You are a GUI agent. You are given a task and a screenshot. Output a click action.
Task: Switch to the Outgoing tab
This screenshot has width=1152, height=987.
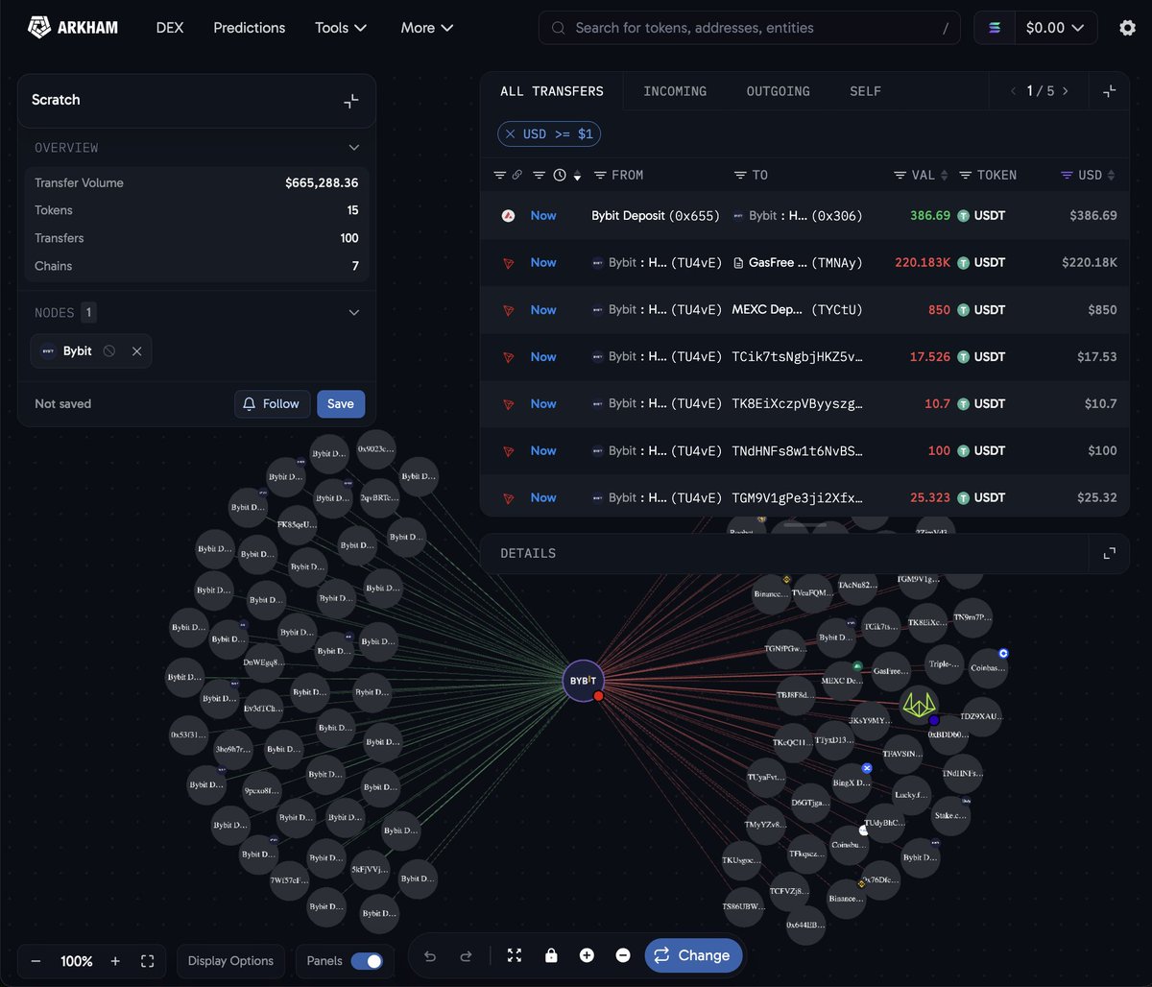[x=779, y=91]
